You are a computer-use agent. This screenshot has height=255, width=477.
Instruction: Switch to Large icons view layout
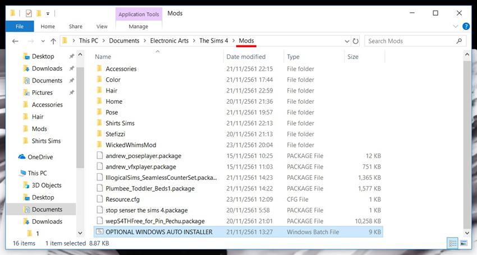click(x=464, y=243)
